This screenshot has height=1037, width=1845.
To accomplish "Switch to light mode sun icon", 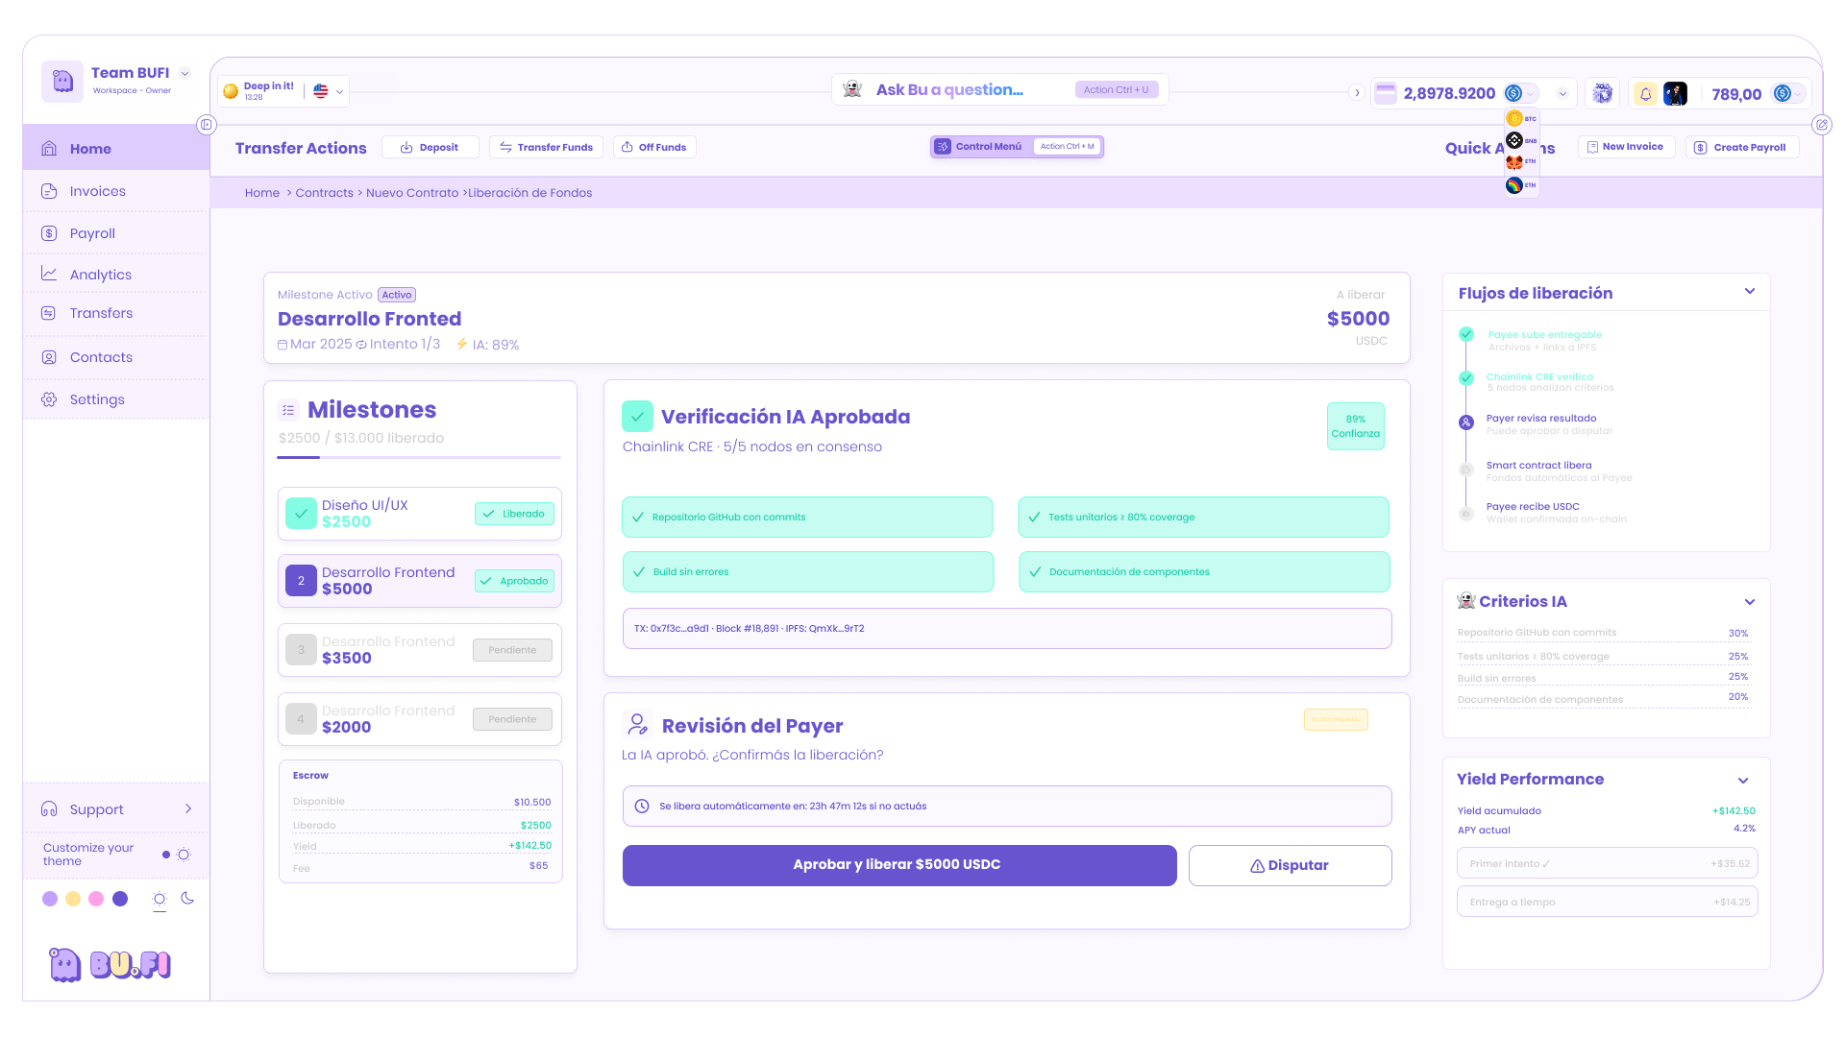I will coord(160,899).
